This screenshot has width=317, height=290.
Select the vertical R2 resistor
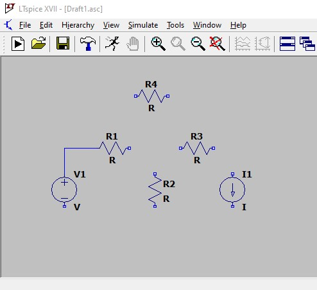click(155, 190)
